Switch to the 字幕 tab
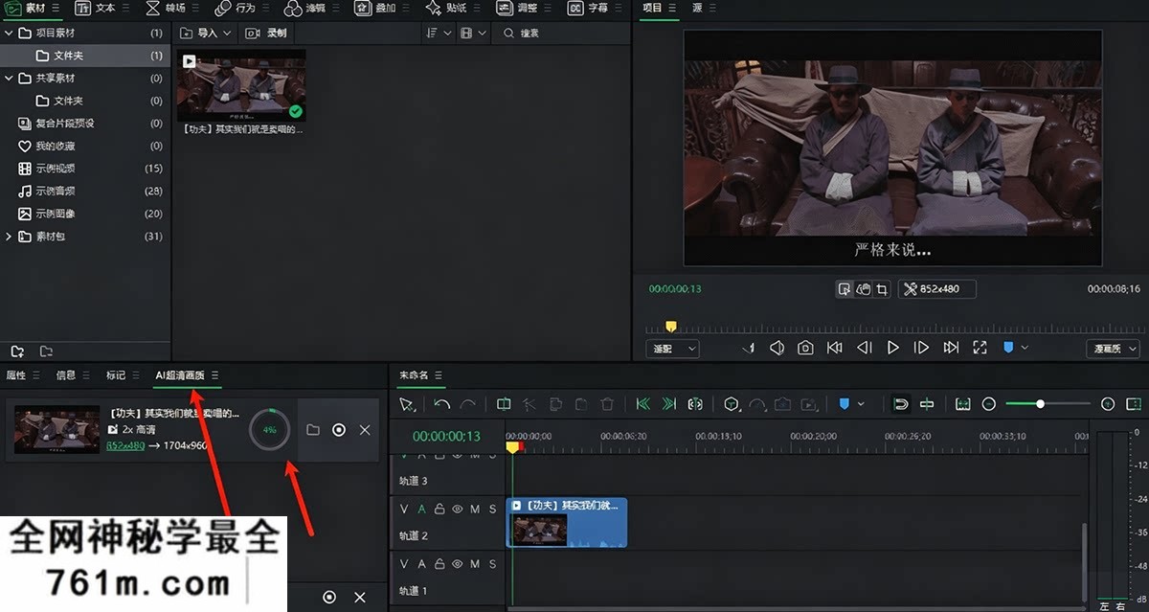Viewport: 1149px width, 612px height. click(588, 8)
